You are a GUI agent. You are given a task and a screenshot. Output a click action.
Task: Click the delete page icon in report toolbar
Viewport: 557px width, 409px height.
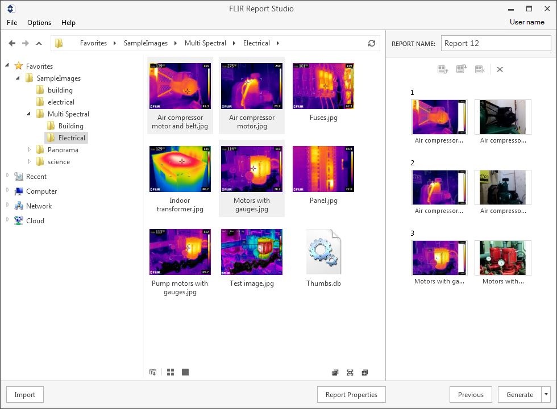click(x=480, y=69)
